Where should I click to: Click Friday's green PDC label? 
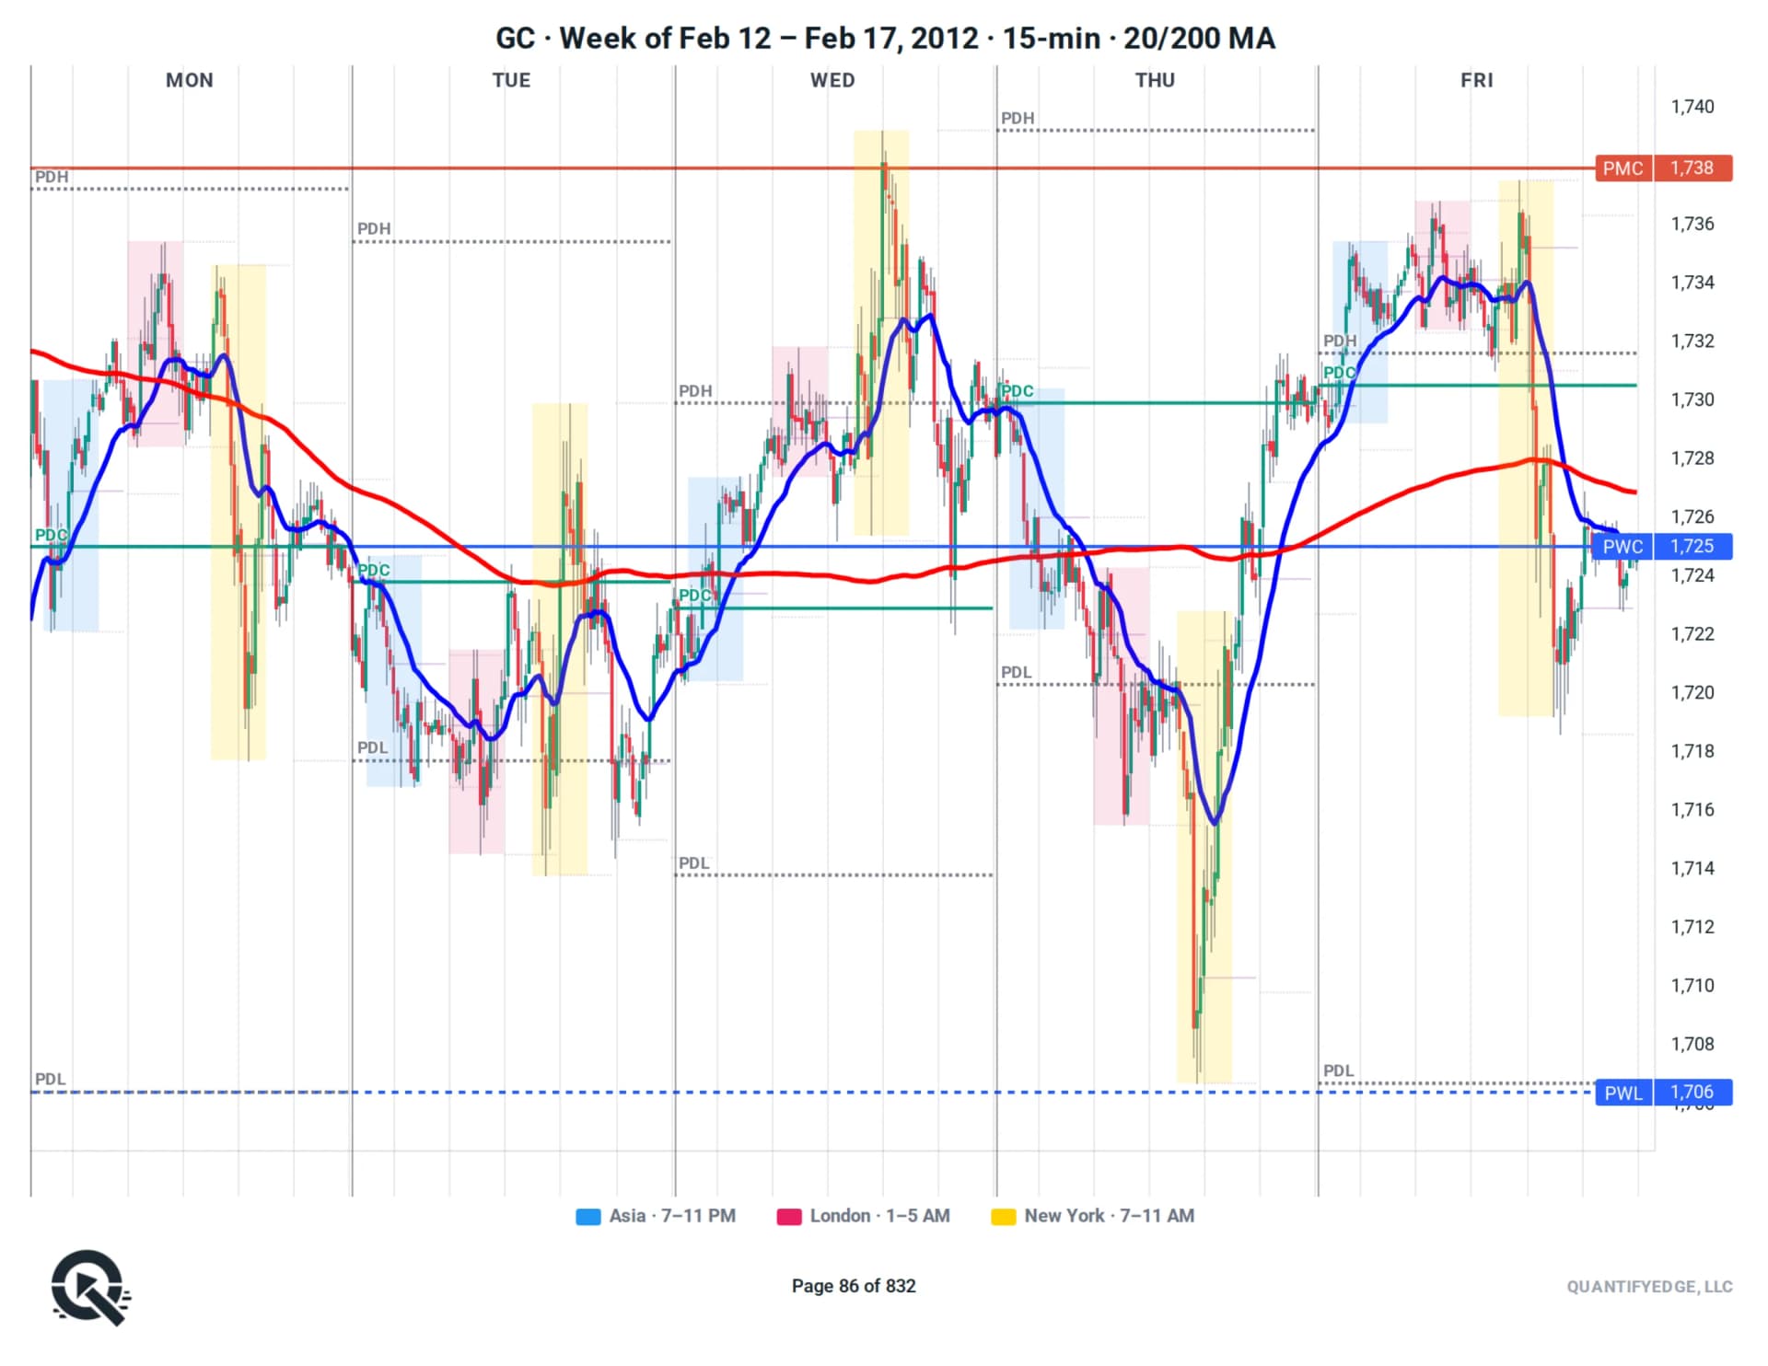(x=1340, y=373)
